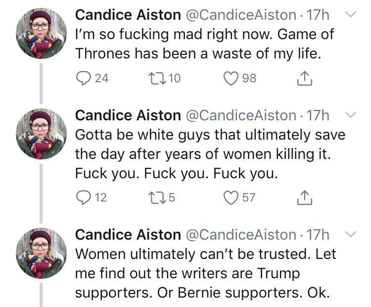The width and height of the screenshot is (371, 307).
Task: Like the tweet with 98 likes
Action: 231,78
